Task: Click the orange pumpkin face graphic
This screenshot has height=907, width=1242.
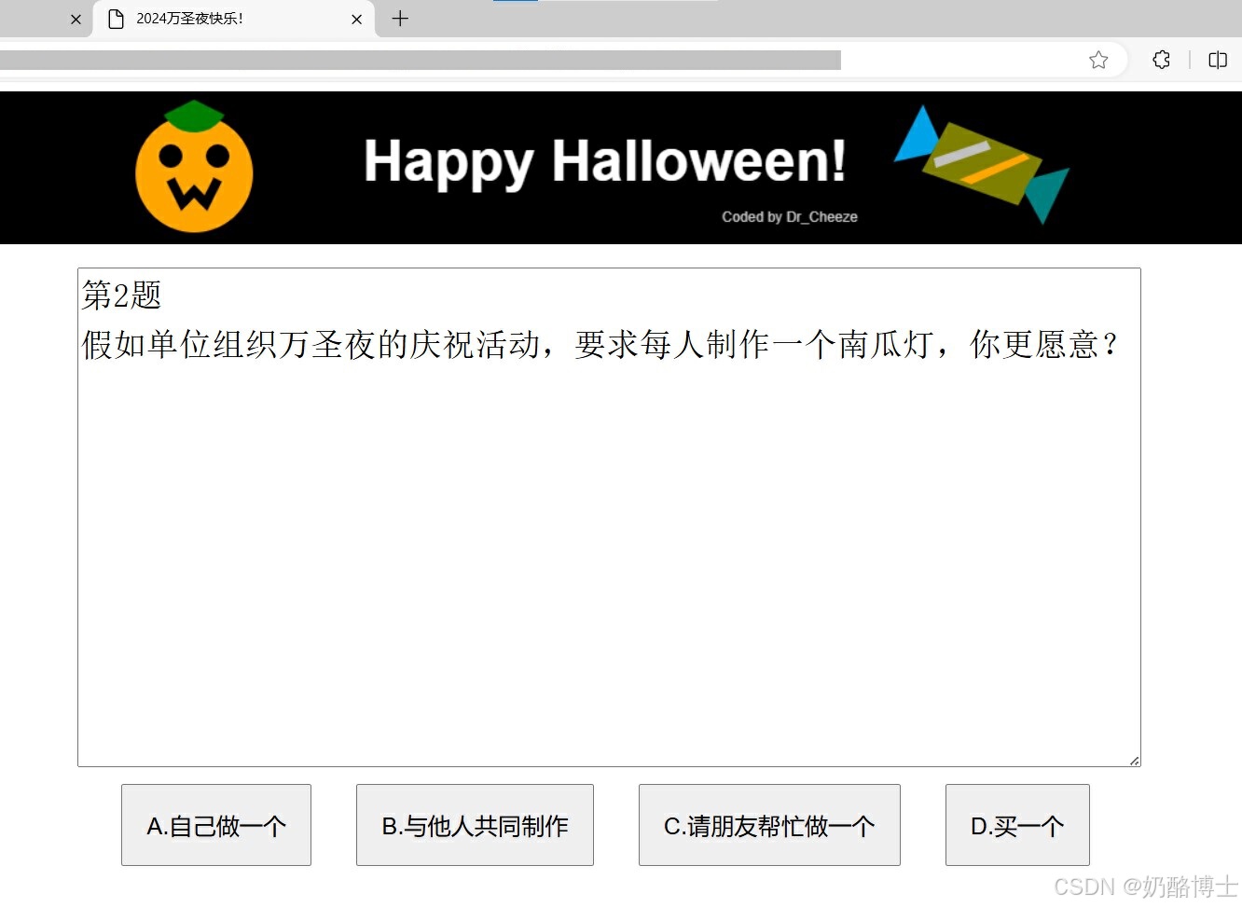Action: (194, 167)
